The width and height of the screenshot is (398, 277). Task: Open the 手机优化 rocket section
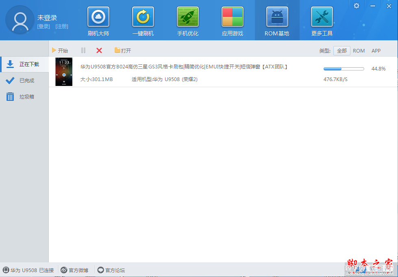pyautogui.click(x=187, y=21)
